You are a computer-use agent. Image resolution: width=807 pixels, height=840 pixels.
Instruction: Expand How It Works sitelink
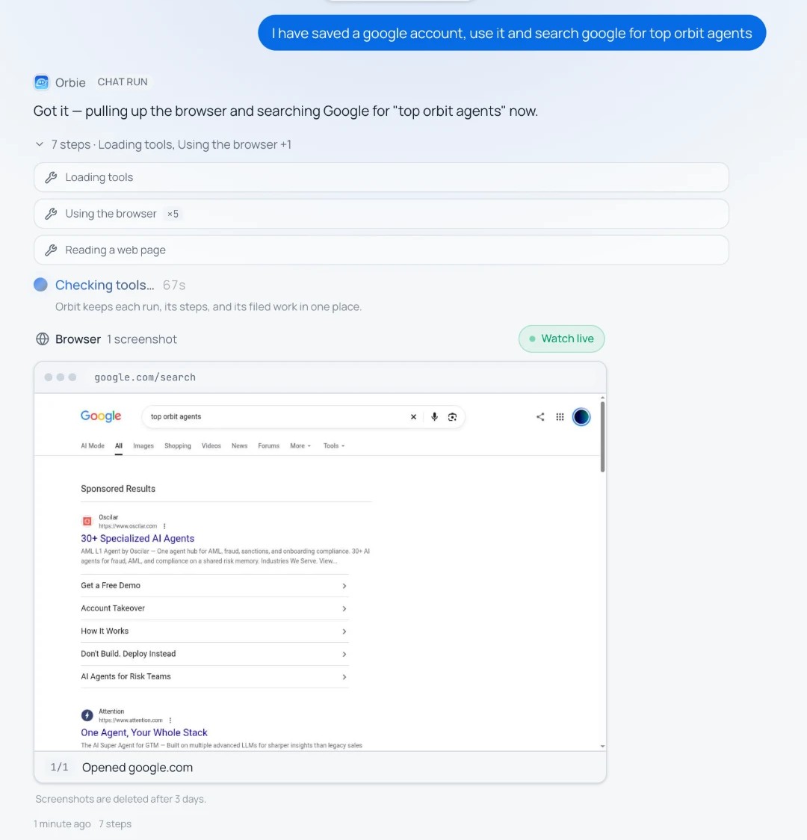(x=214, y=631)
